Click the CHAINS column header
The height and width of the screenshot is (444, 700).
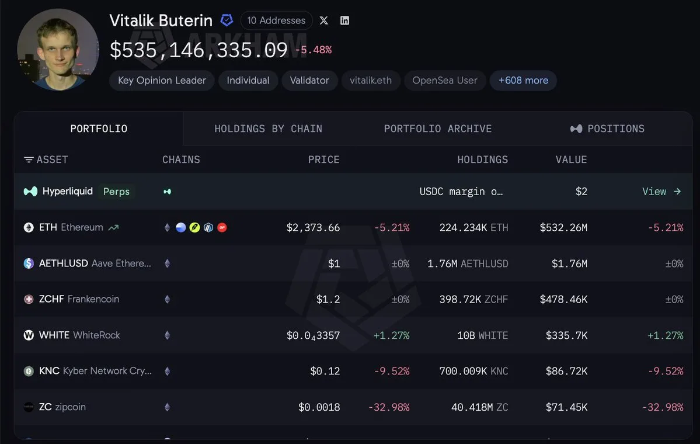coord(181,159)
